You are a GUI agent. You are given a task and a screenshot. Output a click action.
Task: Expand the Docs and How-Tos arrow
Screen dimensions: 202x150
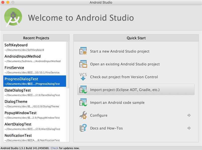189,128
